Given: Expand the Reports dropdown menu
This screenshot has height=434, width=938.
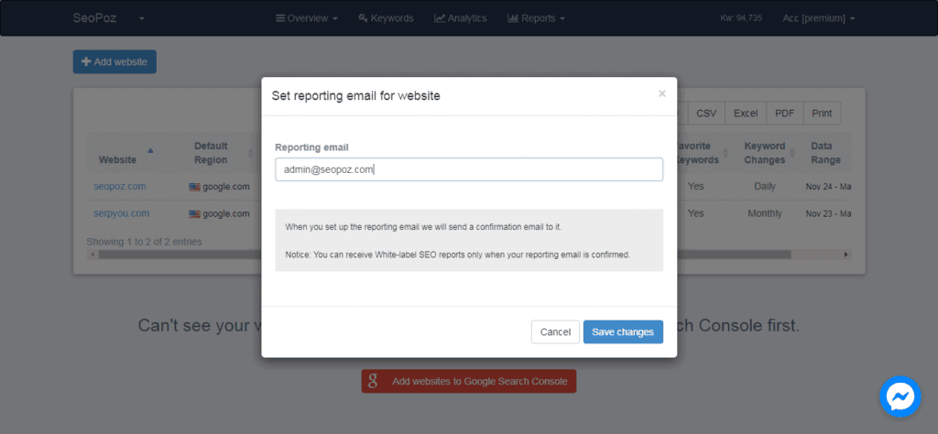Looking at the screenshot, I should [536, 18].
